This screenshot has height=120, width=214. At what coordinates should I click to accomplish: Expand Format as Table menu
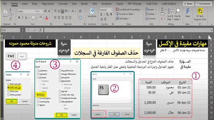tap(134, 14)
